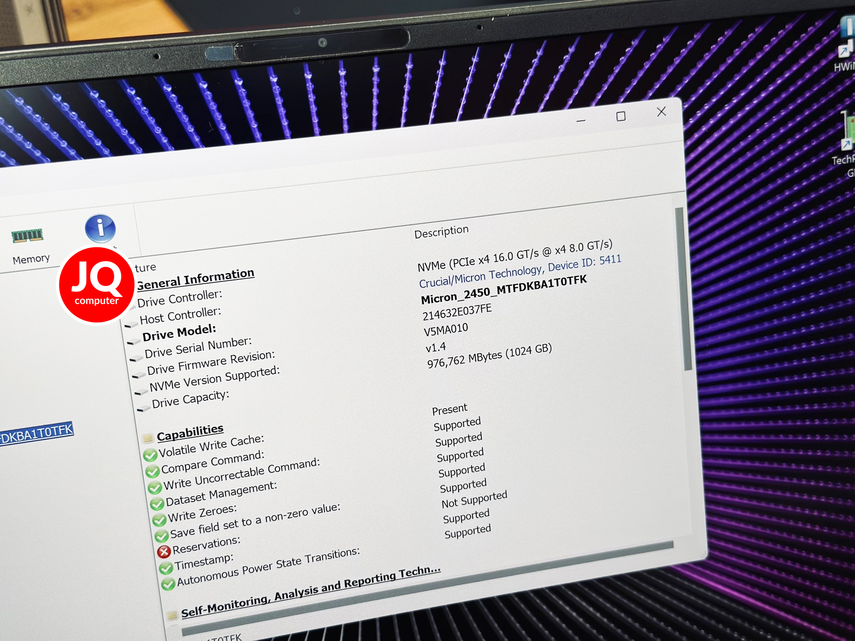Select the Drive Firmware Revision row
The image size is (855, 641).
point(211,363)
